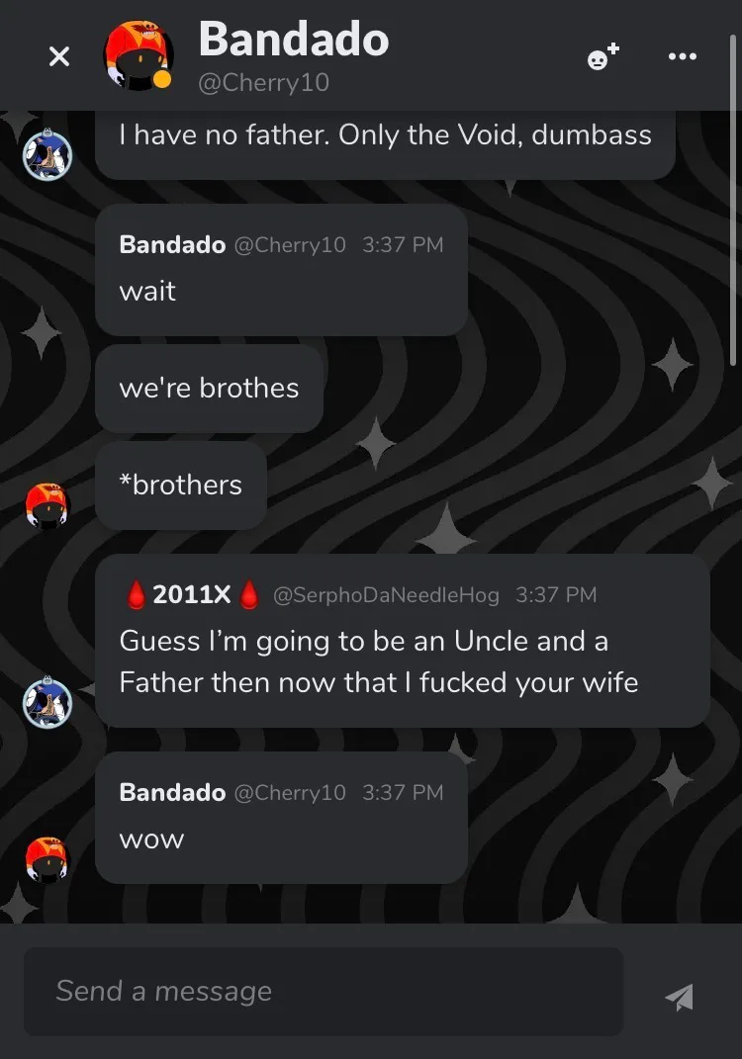
Task: Select the "wait" message bubble
Action: pos(281,270)
